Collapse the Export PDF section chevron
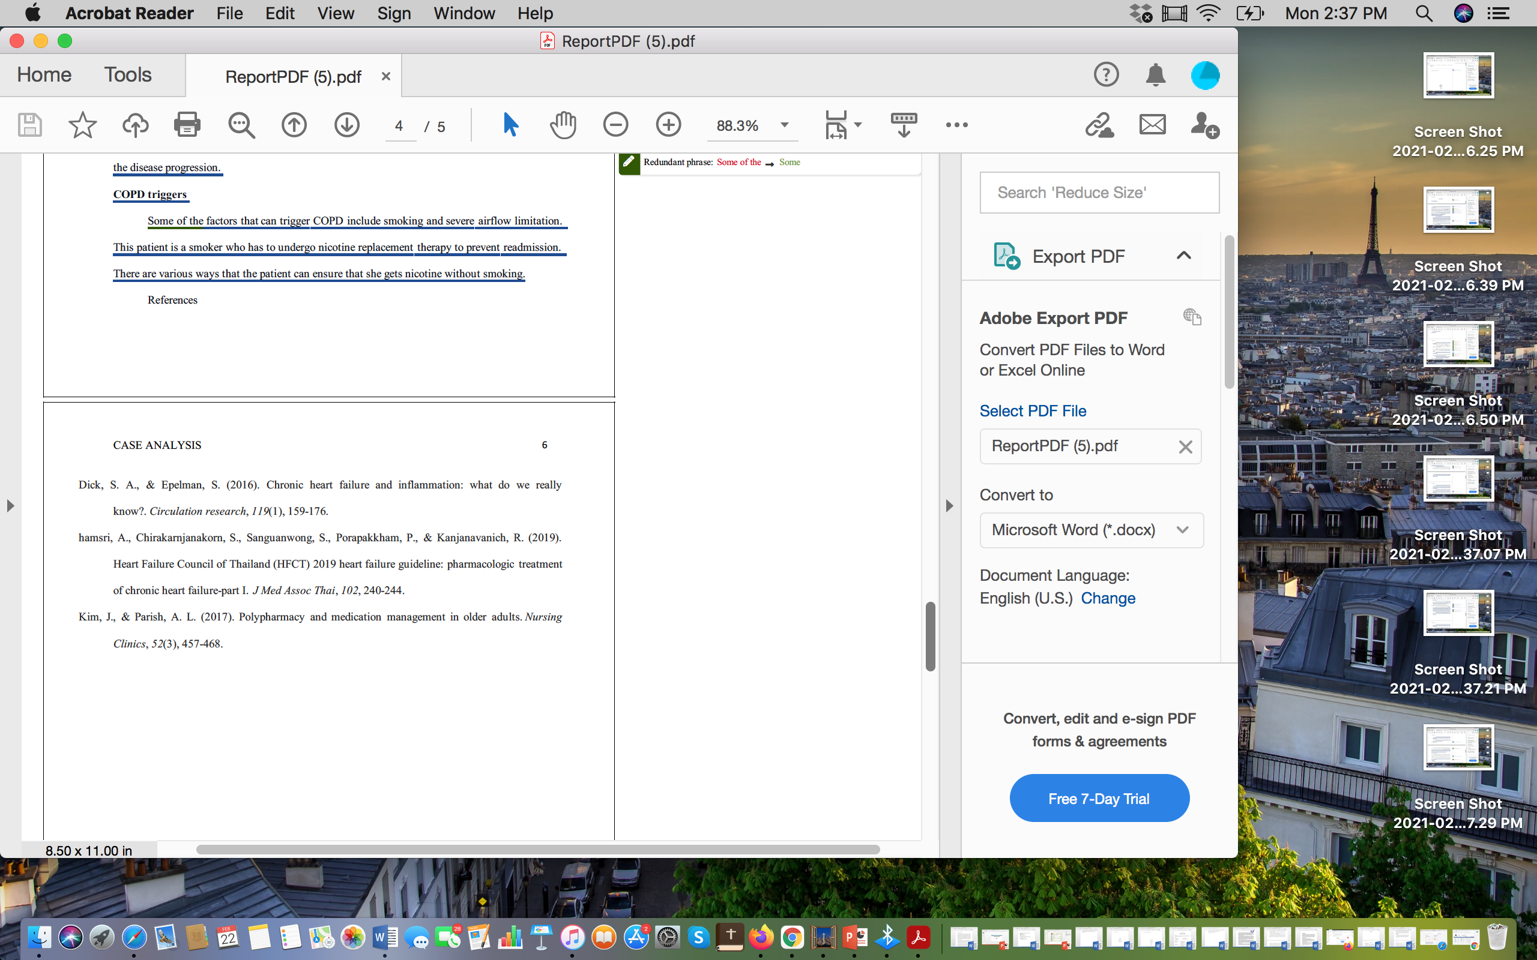Image resolution: width=1537 pixels, height=960 pixels. 1183,255
